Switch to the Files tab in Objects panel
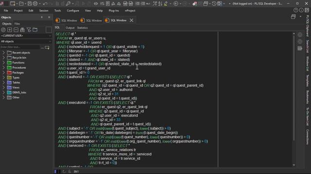The width and height of the screenshot is (311, 174). [x=17, y=24]
